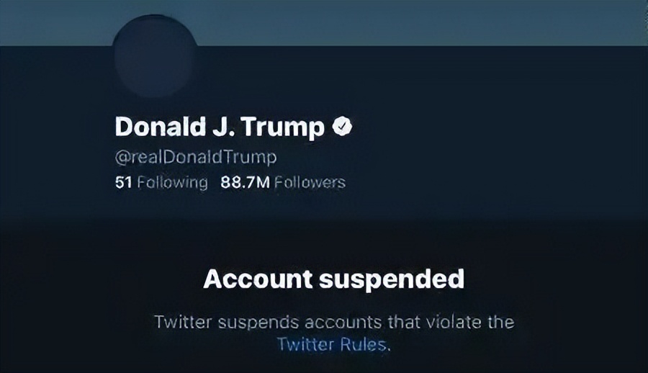Image resolution: width=648 pixels, height=373 pixels.
Task: Click 'Donald' in the display name
Action: (151, 127)
